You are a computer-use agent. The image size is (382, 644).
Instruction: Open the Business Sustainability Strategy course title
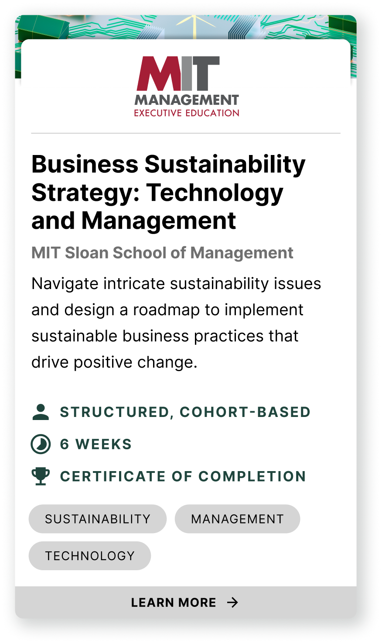[x=168, y=192]
